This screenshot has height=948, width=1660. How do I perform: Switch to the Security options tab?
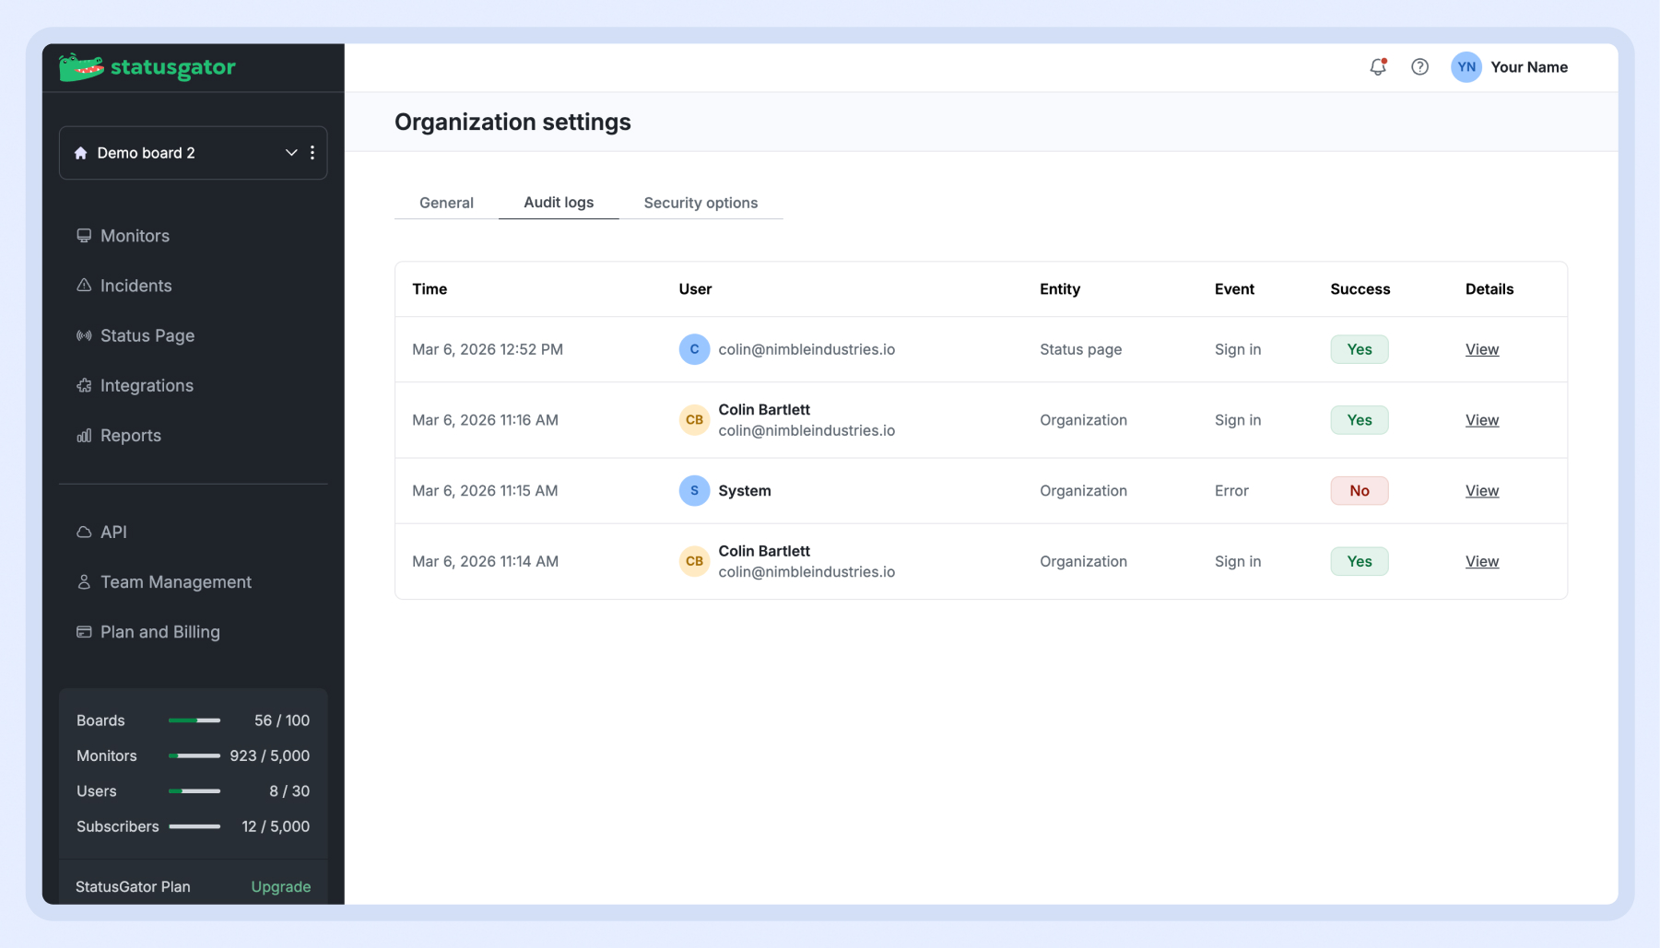[700, 203]
